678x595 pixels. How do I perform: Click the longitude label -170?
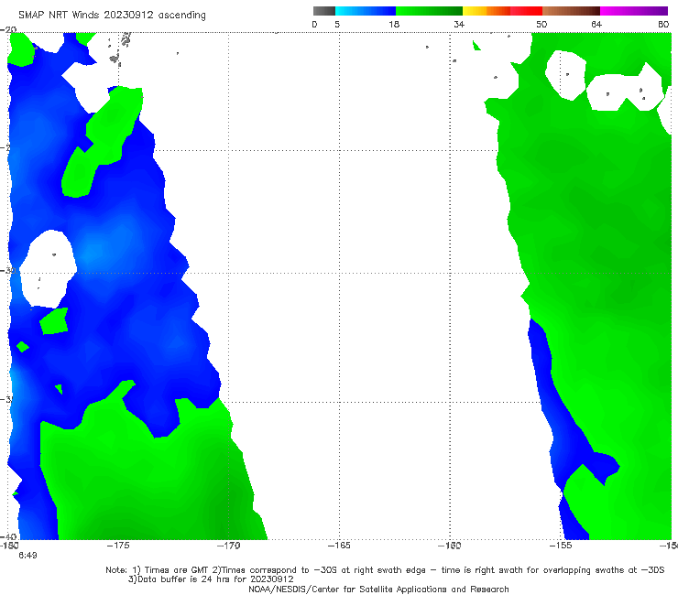229,546
